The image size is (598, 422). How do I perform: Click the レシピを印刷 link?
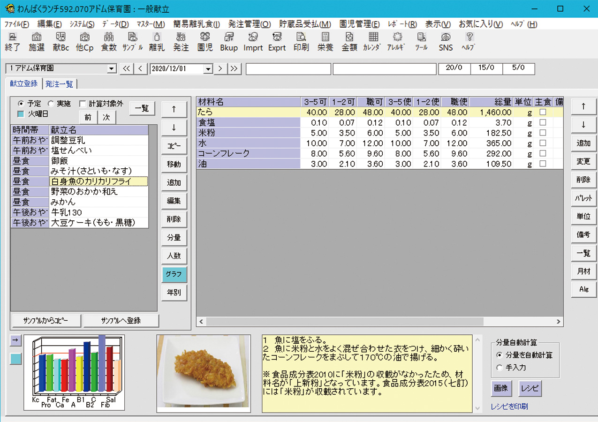(x=509, y=407)
